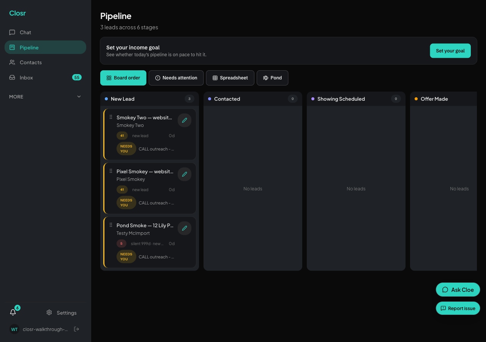This screenshot has width=486, height=342.
Task: Open Inbox in the sidebar
Action: click(x=45, y=78)
